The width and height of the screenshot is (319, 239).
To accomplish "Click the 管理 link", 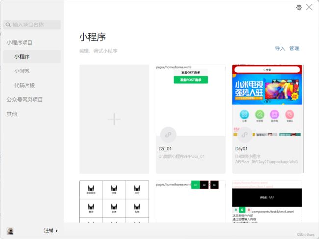I will pos(294,48).
